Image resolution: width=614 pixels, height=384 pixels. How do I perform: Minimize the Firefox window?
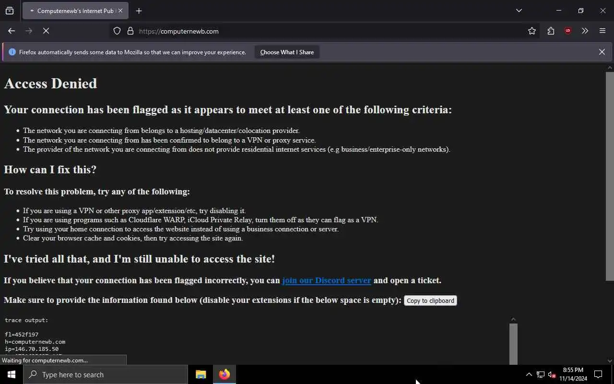pos(558,11)
